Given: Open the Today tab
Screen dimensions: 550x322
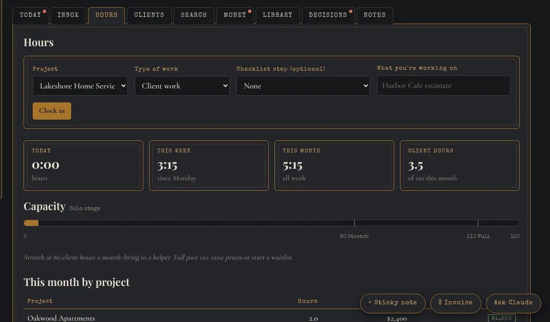Looking at the screenshot, I should (x=30, y=15).
